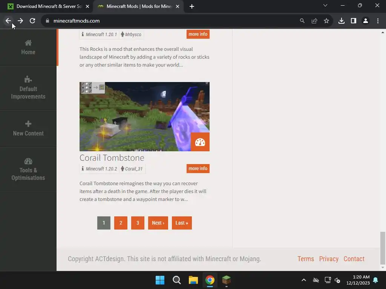
Task: Open the Corail Tombstone title link
Action: [x=112, y=158]
